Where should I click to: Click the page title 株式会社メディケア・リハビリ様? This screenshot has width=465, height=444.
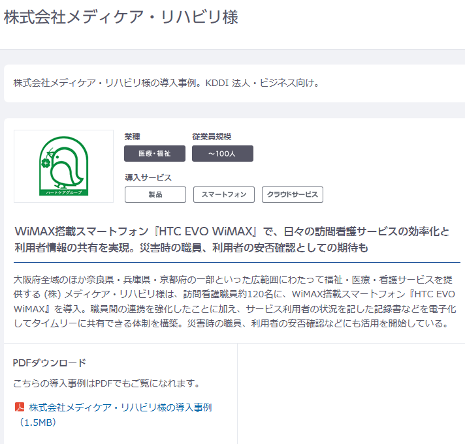coord(121,18)
